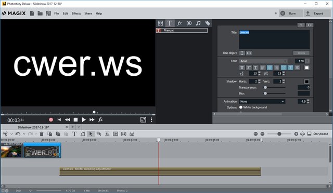Viewport: 333px width, 193px height.
Task: Open the Effects menu
Action: click(76, 13)
